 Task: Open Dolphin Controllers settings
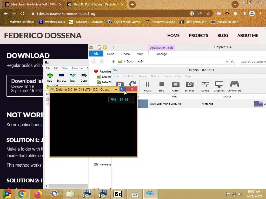[234, 87]
